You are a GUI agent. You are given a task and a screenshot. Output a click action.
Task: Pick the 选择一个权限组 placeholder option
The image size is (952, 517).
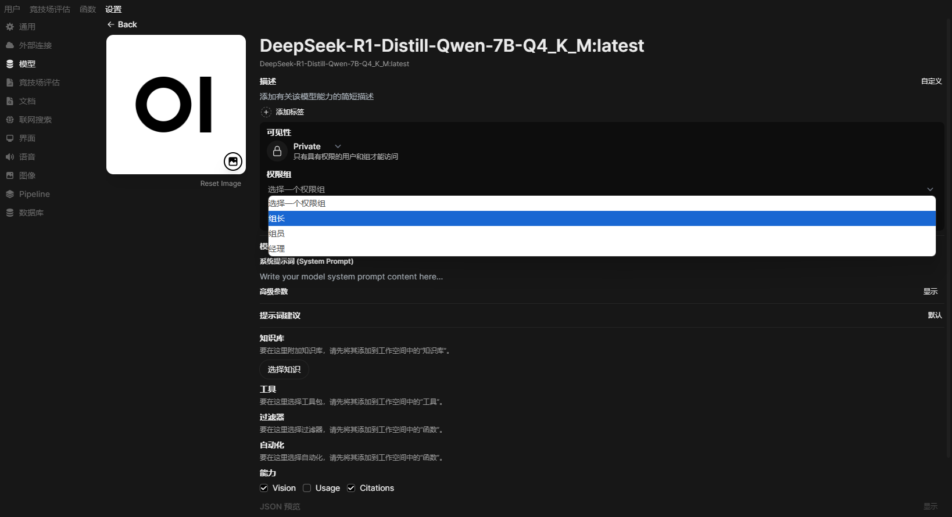click(602, 203)
